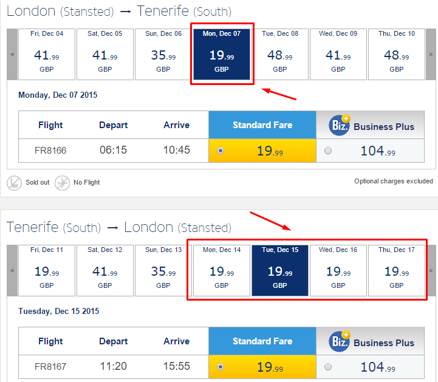Select Standard Fare radio for flight FR8166
This screenshot has width=438, height=382.
click(221, 151)
